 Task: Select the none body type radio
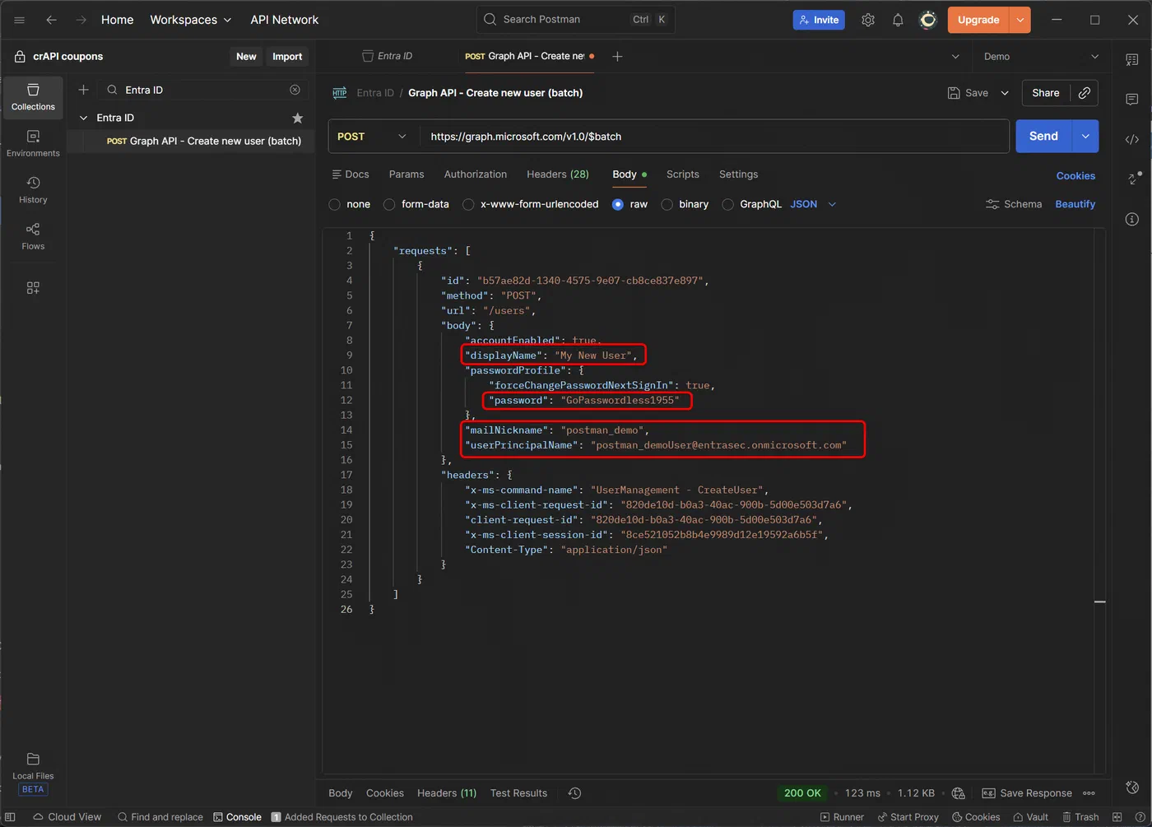[335, 205]
